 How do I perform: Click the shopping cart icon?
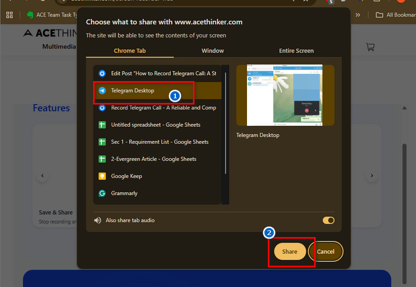370,47
